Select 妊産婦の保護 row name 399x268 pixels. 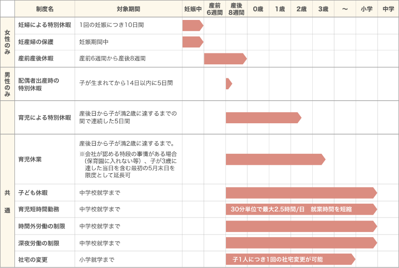(36, 42)
